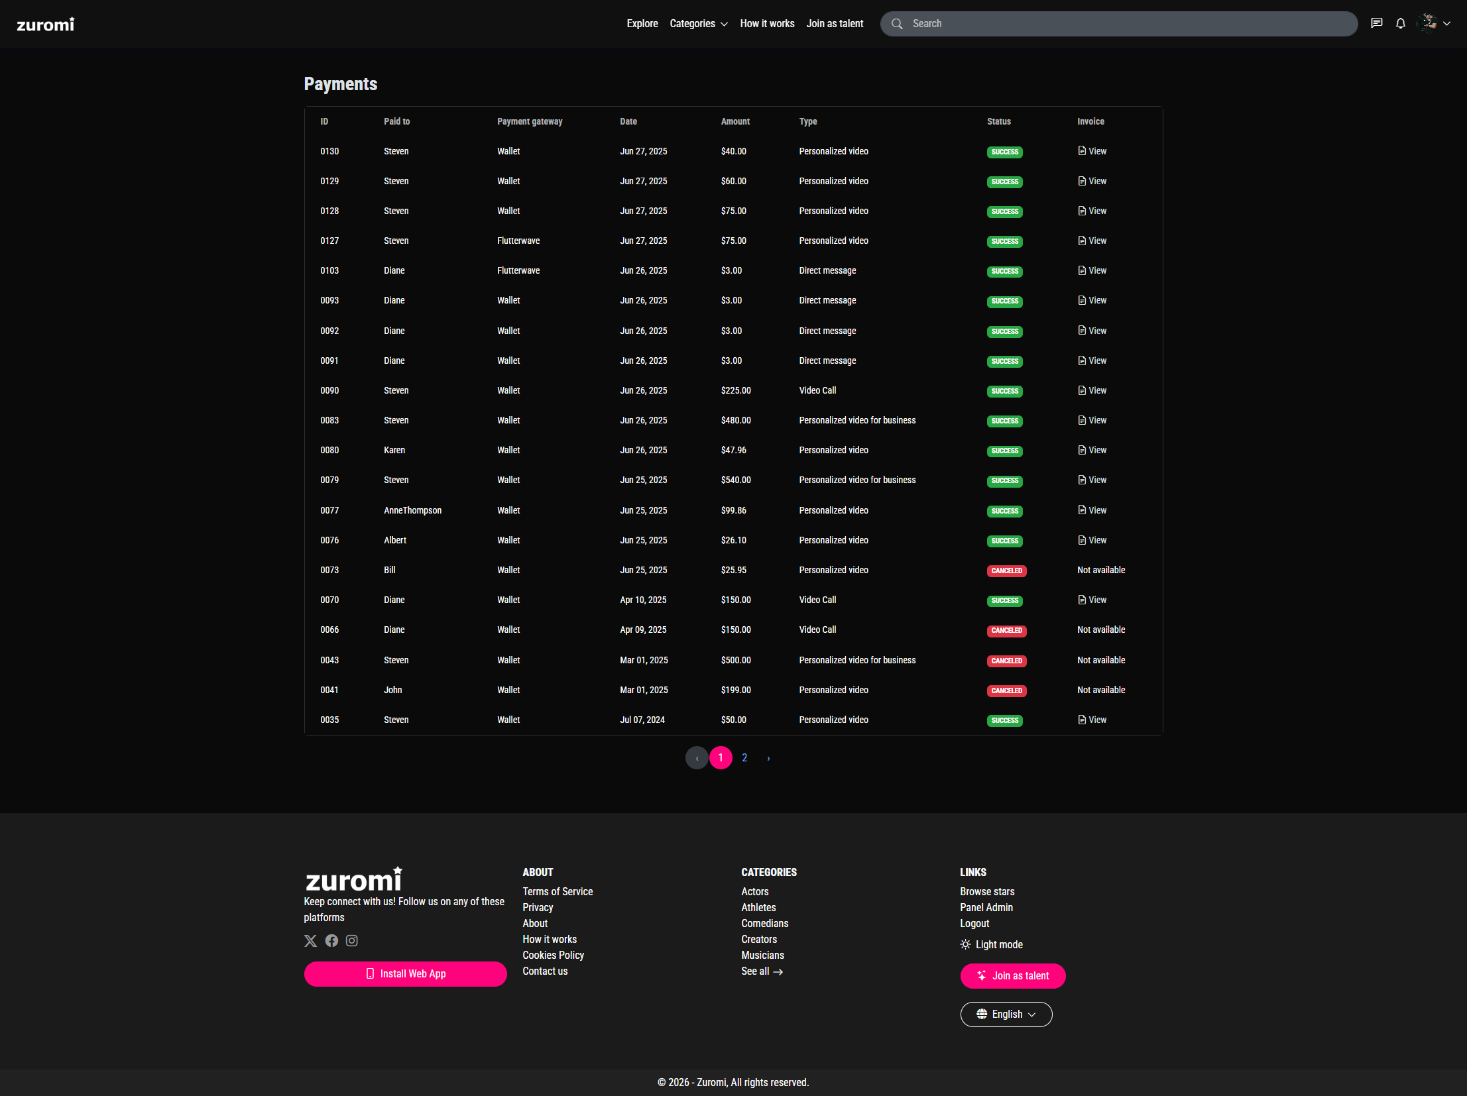
Task: Click in the Search field
Action: click(x=1128, y=23)
